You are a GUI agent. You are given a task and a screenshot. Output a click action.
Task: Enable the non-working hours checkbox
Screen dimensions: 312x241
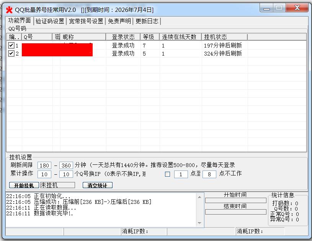click(x=168, y=174)
